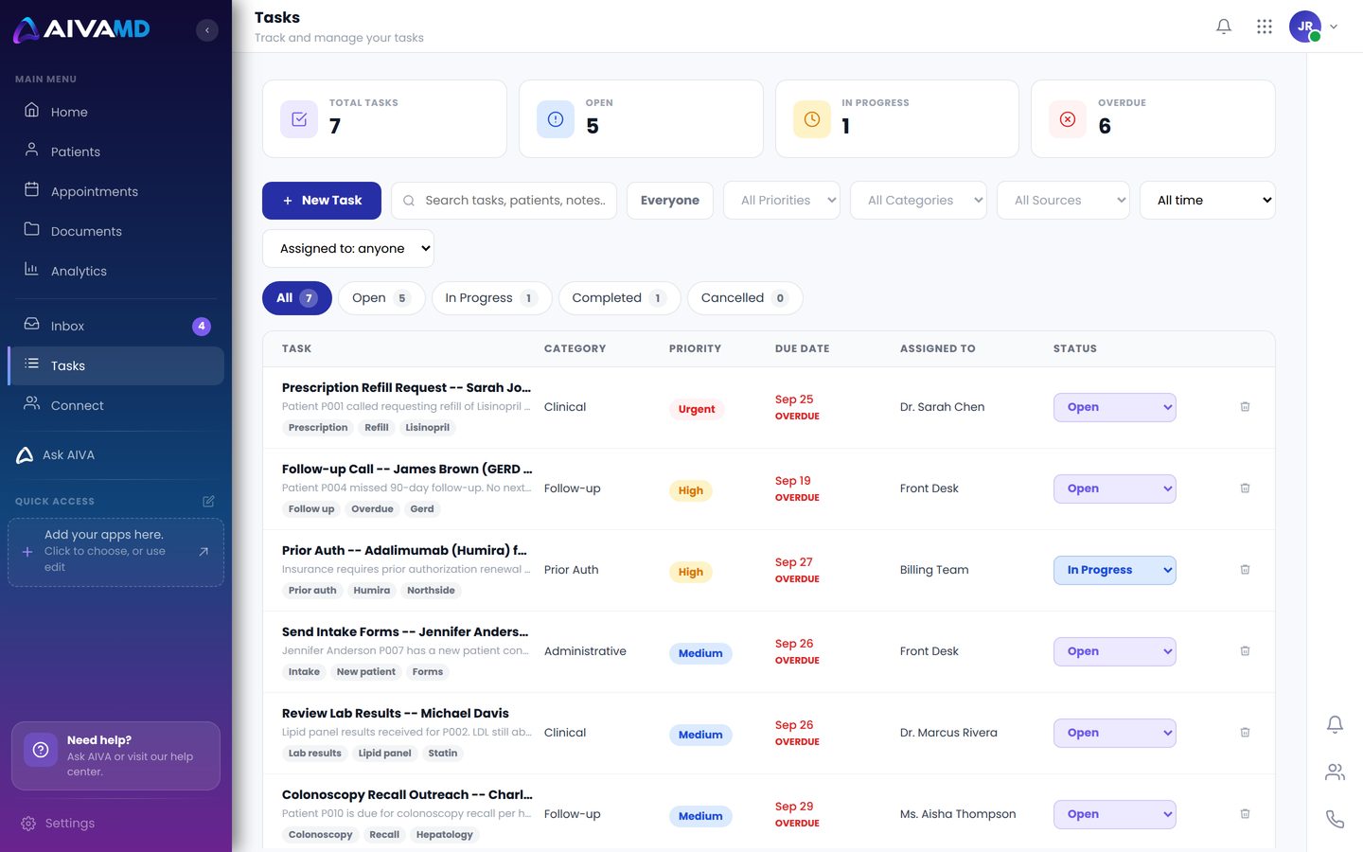The image size is (1363, 852).
Task: Delete the Prescription Refill Request task
Action: (1245, 407)
